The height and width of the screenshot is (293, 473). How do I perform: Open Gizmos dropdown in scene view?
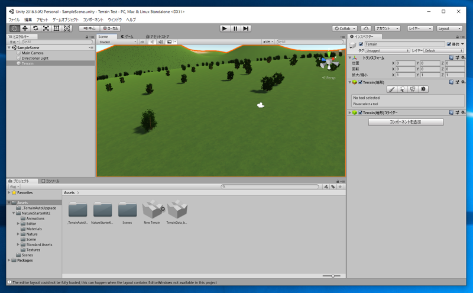coord(268,42)
